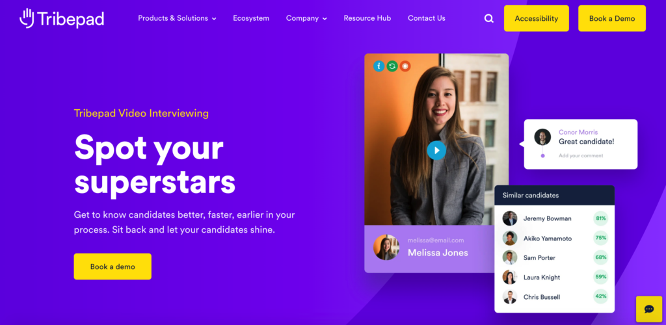Click the 68% match badge

[600, 257]
